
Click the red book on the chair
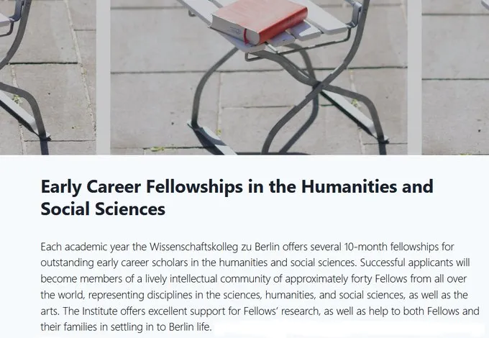coord(260,21)
